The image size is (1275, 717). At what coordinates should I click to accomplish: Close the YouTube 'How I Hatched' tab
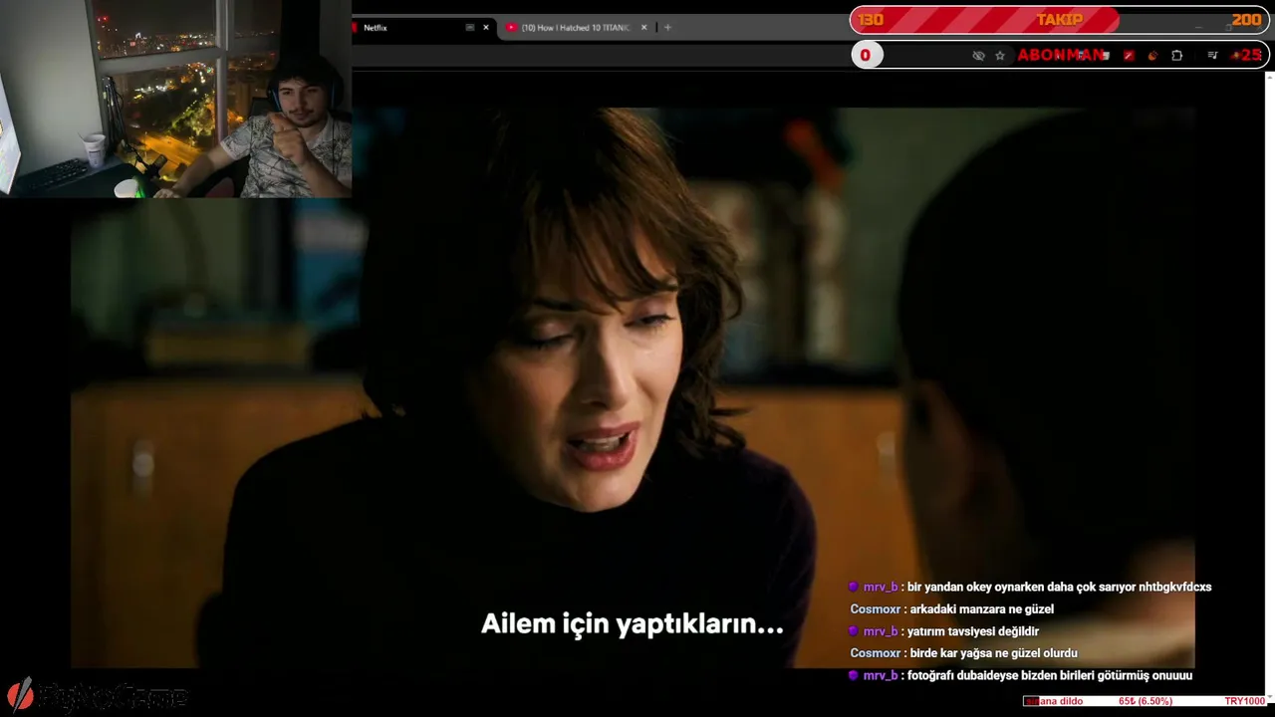[644, 28]
